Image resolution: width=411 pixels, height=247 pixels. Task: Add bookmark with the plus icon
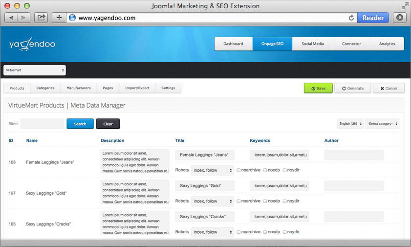(59, 18)
